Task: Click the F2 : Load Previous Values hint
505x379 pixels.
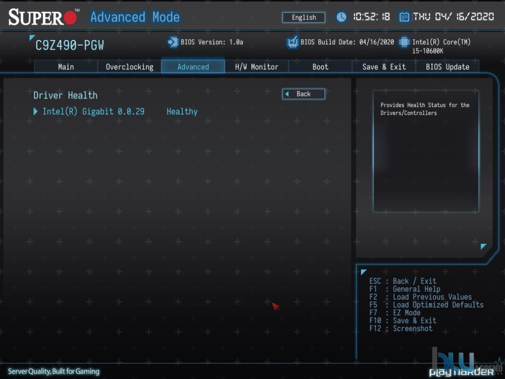Action: [x=420, y=297]
